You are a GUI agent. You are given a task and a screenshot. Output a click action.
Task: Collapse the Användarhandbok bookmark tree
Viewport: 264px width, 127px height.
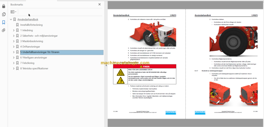click(x=11, y=20)
